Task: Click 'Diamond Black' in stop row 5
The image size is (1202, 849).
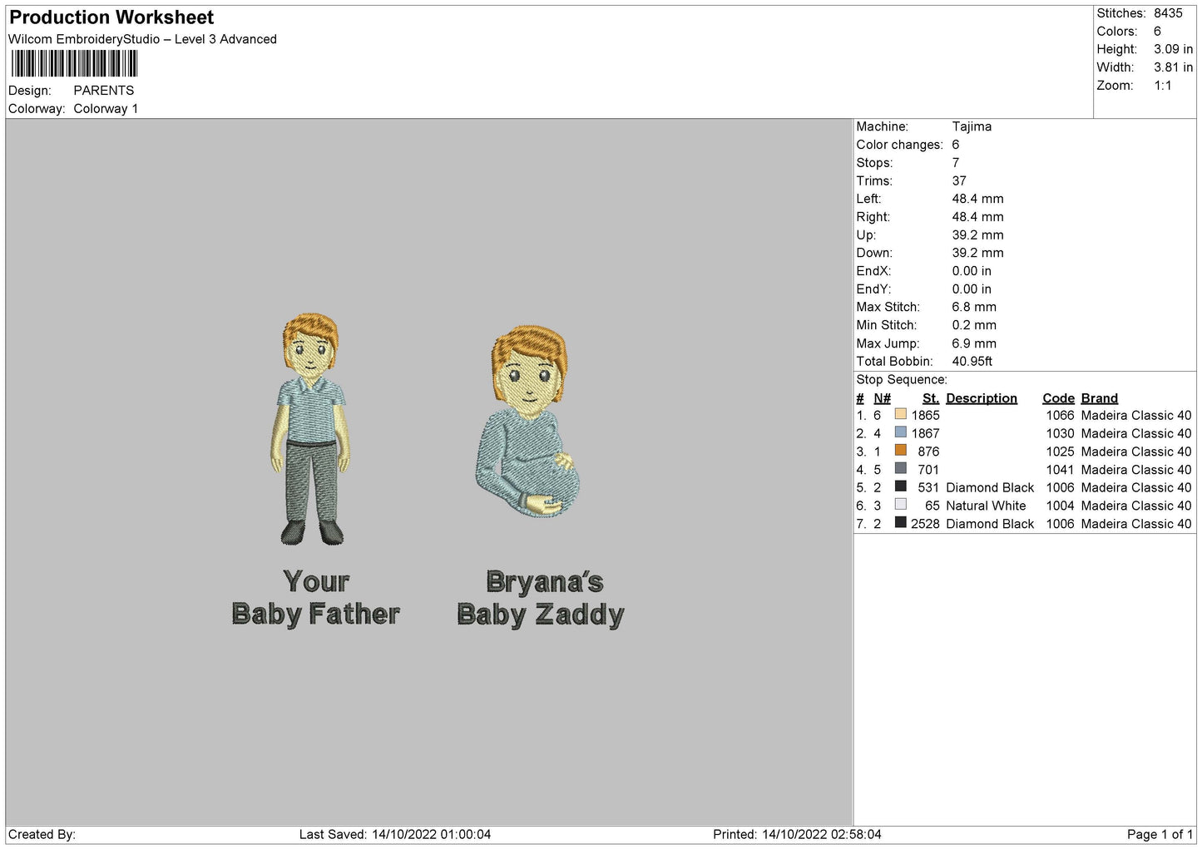Action: point(990,487)
